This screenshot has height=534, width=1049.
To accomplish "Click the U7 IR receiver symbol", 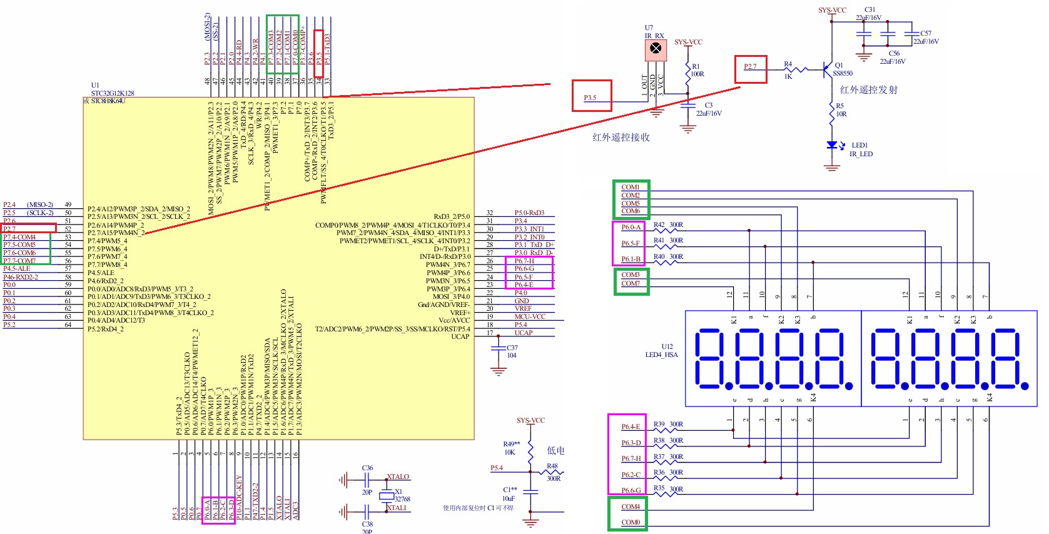I will click(x=656, y=49).
